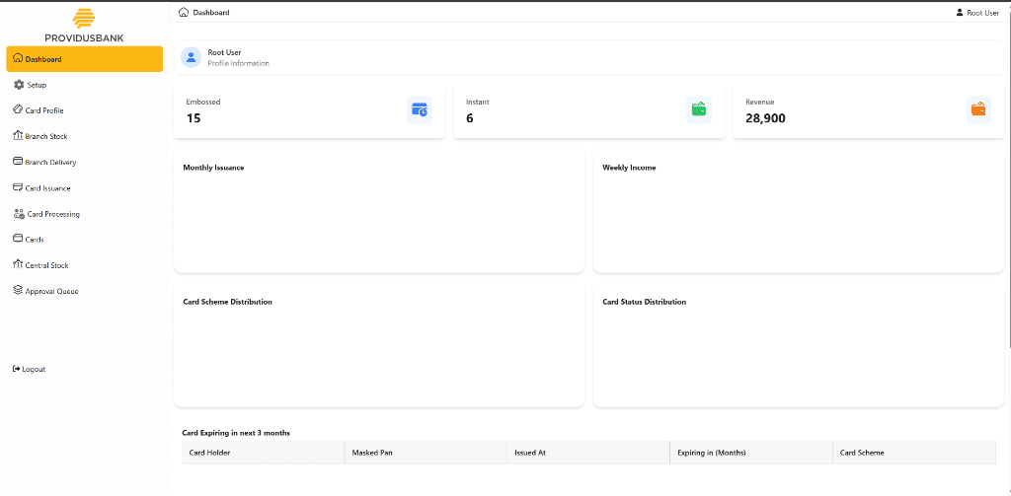Open the Approval Queue
Image resolution: width=1011 pixels, height=496 pixels.
pyautogui.click(x=85, y=291)
